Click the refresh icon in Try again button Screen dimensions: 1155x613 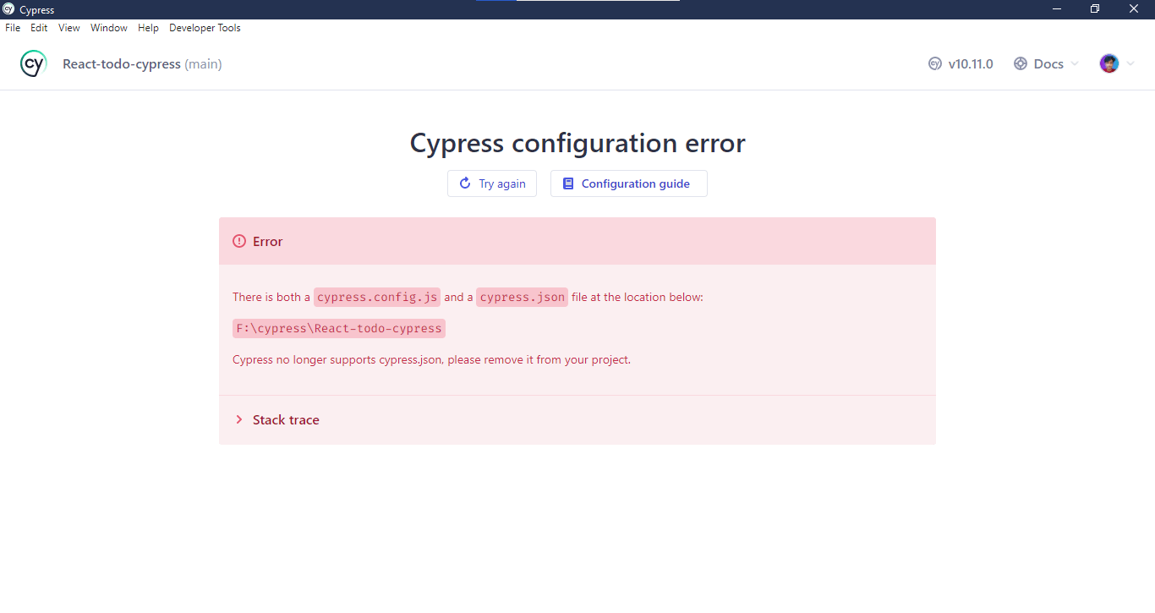tap(464, 183)
